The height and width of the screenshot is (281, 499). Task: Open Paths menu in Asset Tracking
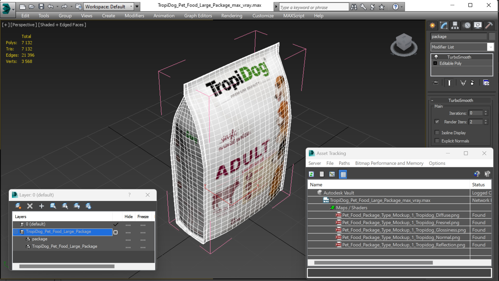pyautogui.click(x=344, y=163)
